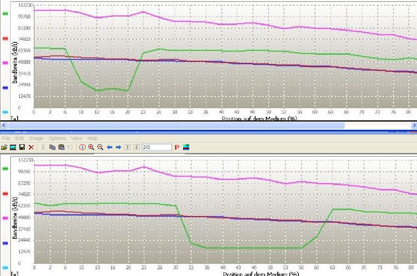Click the 2/2 page number field
The height and width of the screenshot is (276, 417).
[x=157, y=147]
